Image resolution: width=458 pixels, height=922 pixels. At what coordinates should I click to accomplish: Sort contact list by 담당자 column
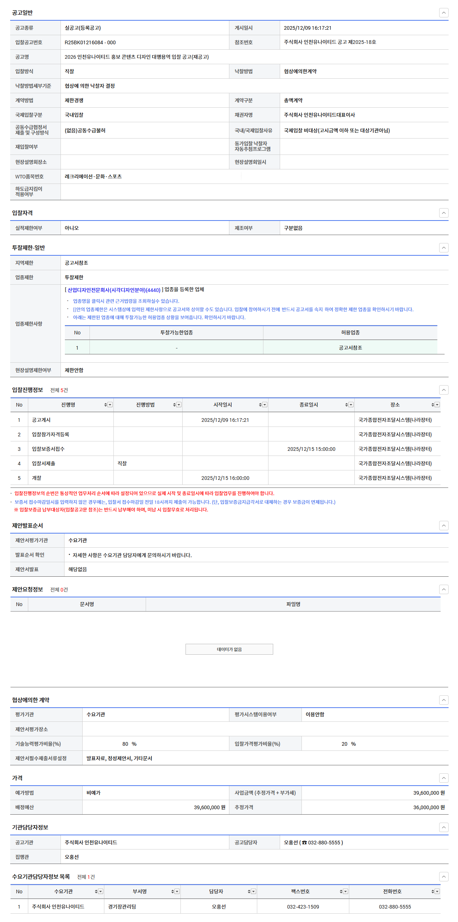[x=249, y=892]
